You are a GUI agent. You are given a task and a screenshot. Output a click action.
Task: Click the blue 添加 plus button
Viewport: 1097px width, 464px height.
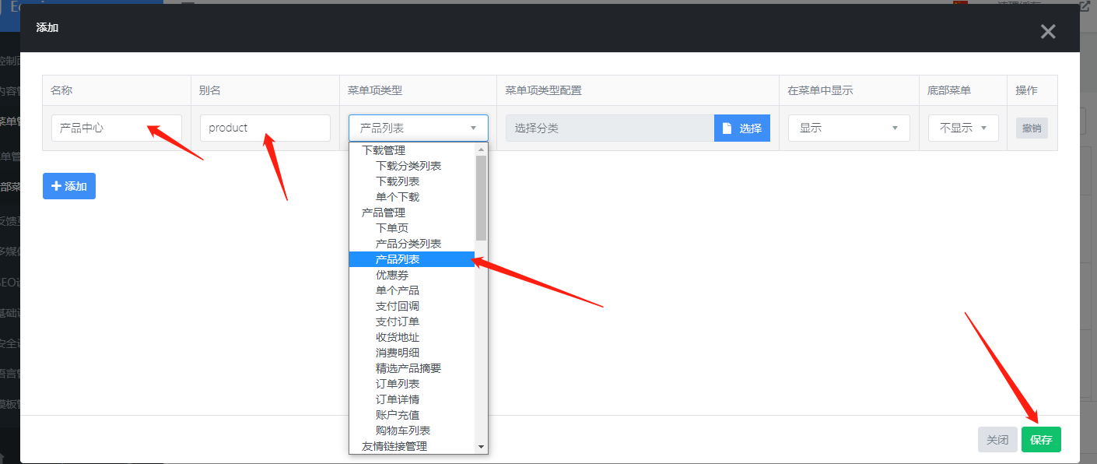tap(69, 186)
